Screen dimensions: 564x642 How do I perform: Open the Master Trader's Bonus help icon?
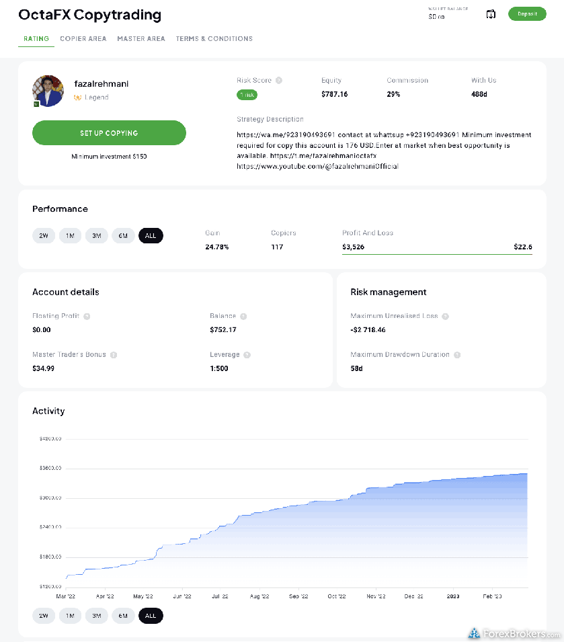114,355
